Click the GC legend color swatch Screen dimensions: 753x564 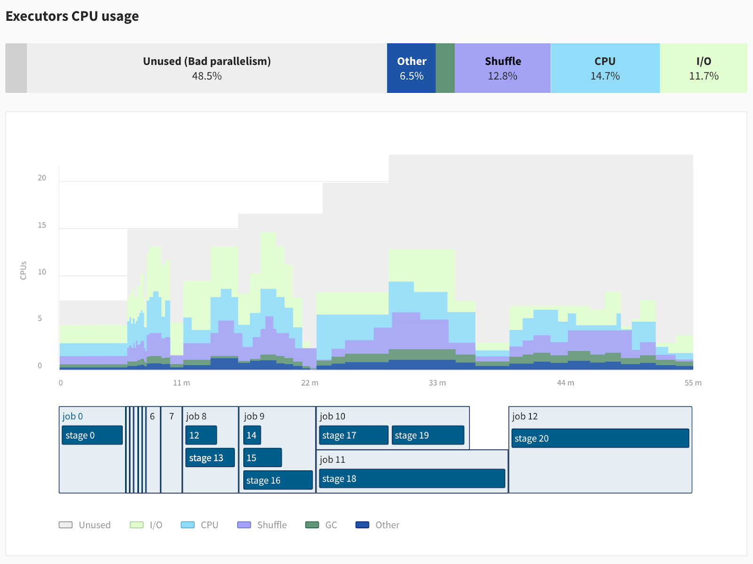312,525
